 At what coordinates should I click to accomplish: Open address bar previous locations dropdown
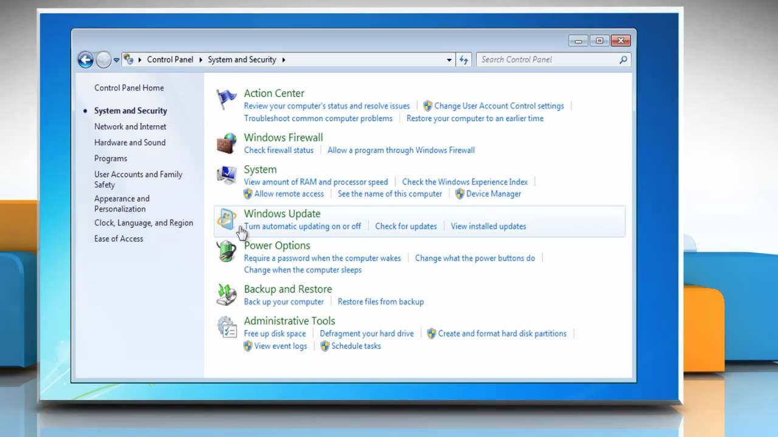(x=449, y=60)
